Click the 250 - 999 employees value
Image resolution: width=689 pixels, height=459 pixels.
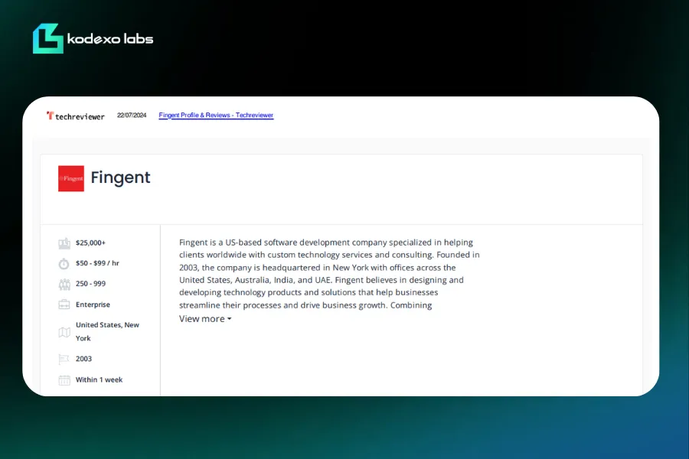[90, 284]
